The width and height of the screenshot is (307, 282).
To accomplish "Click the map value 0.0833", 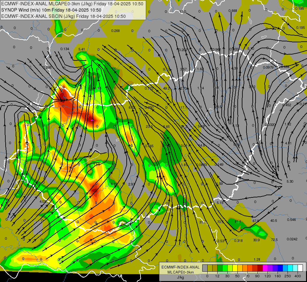I will click(x=202, y=165).
